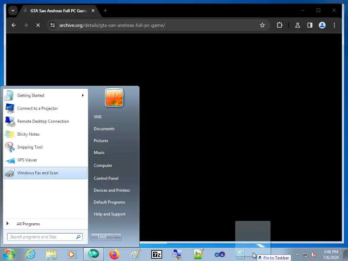This screenshot has height=261, width=348.
Task: Open Control Panel
Action: pyautogui.click(x=106, y=178)
